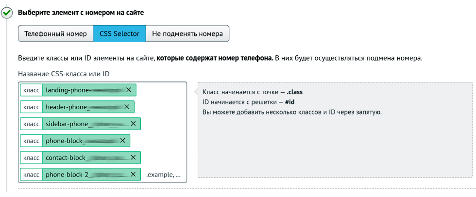
Task: Click the gray hint box about .class
Action: (335, 130)
